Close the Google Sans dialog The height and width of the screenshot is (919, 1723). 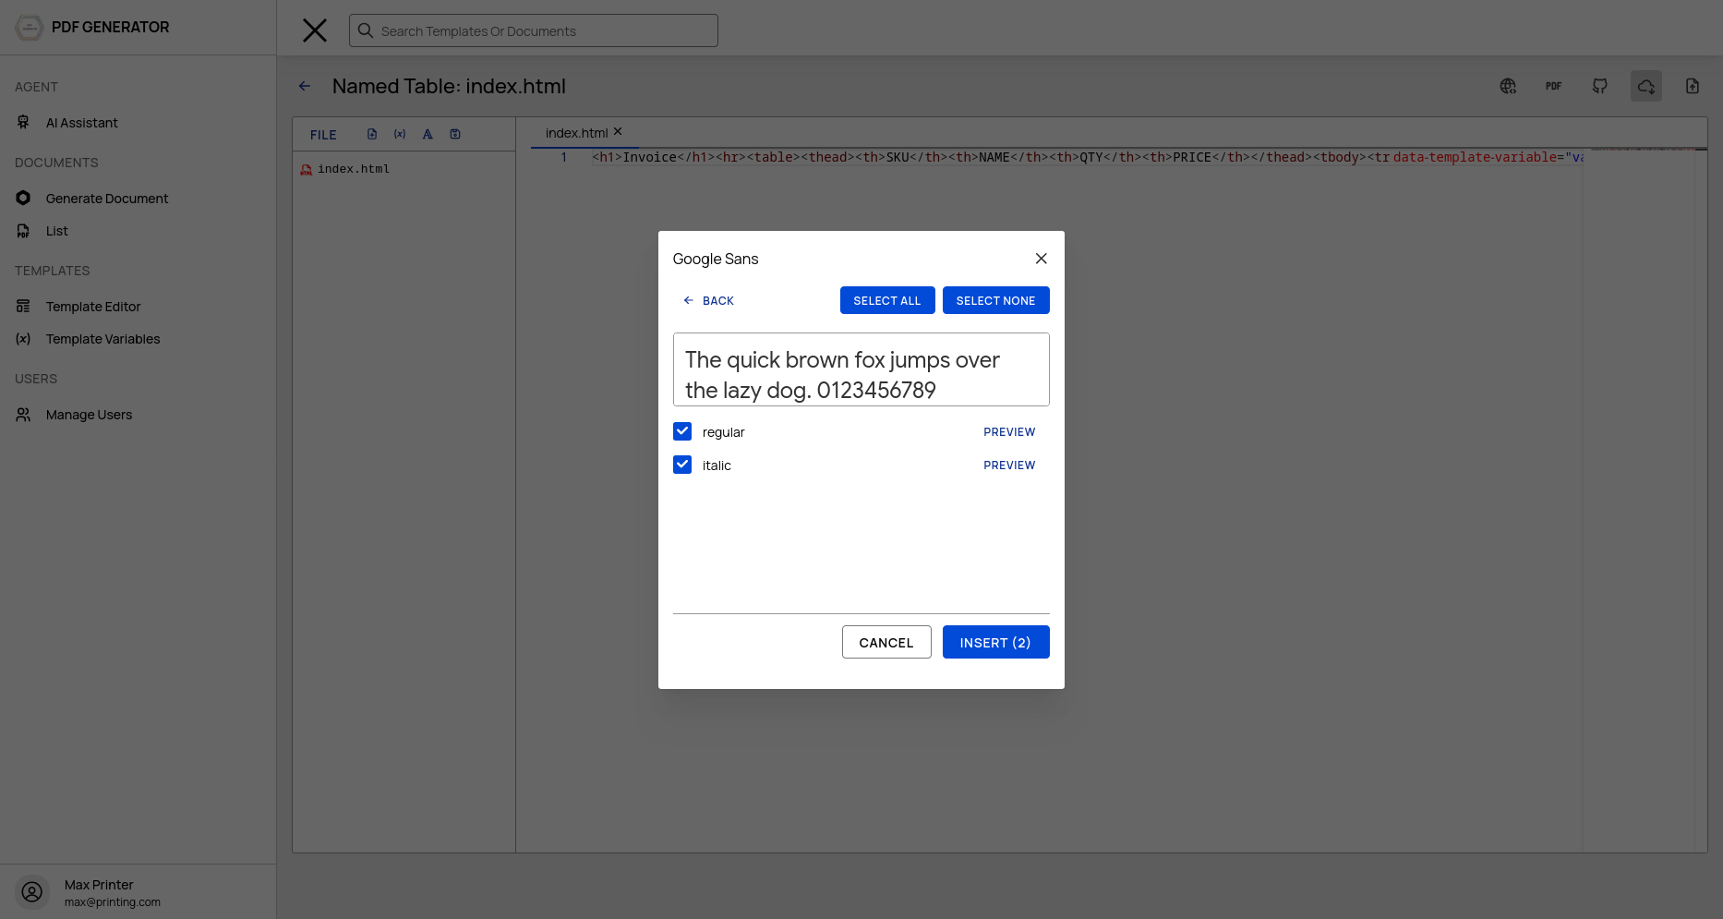pyautogui.click(x=1041, y=259)
